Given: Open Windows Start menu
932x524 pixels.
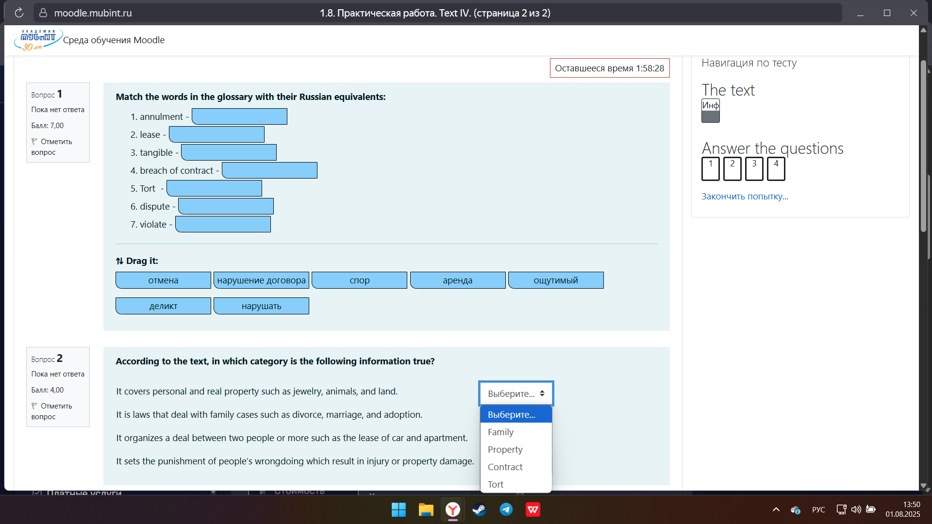Looking at the screenshot, I should (399, 509).
